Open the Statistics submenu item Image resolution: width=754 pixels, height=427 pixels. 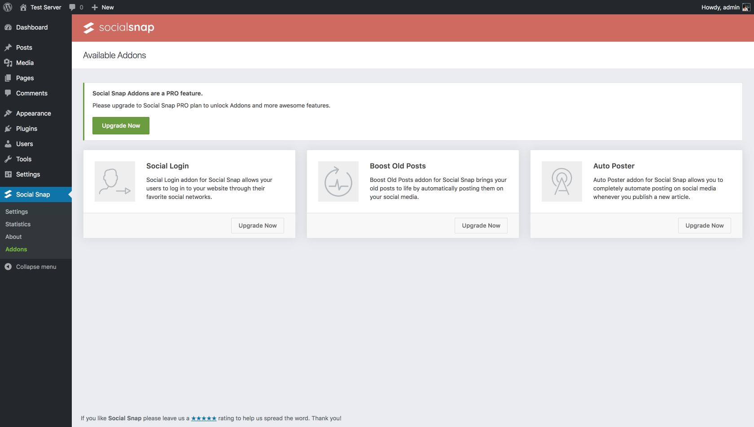(x=18, y=224)
